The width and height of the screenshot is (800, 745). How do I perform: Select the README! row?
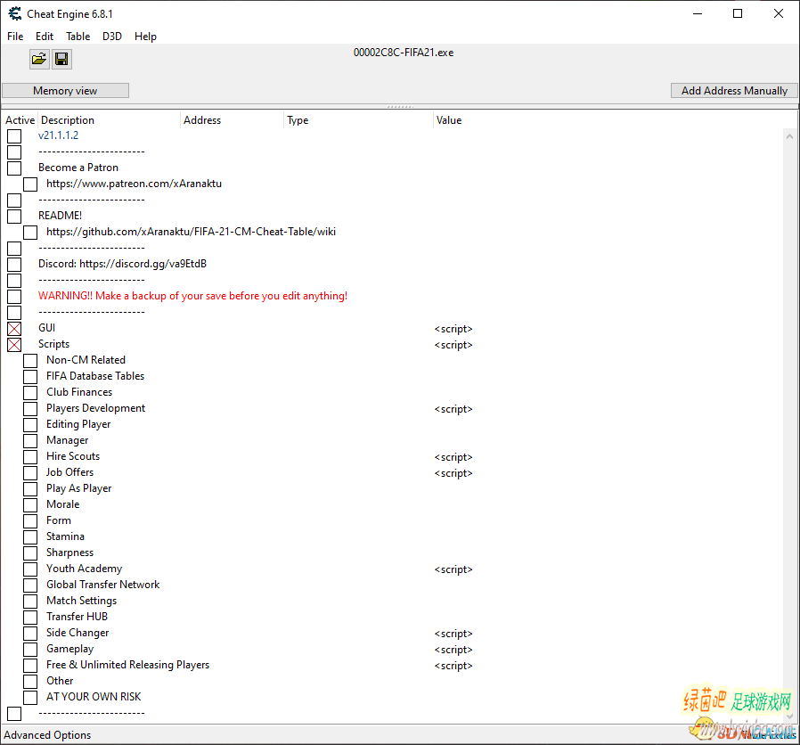[x=61, y=216]
